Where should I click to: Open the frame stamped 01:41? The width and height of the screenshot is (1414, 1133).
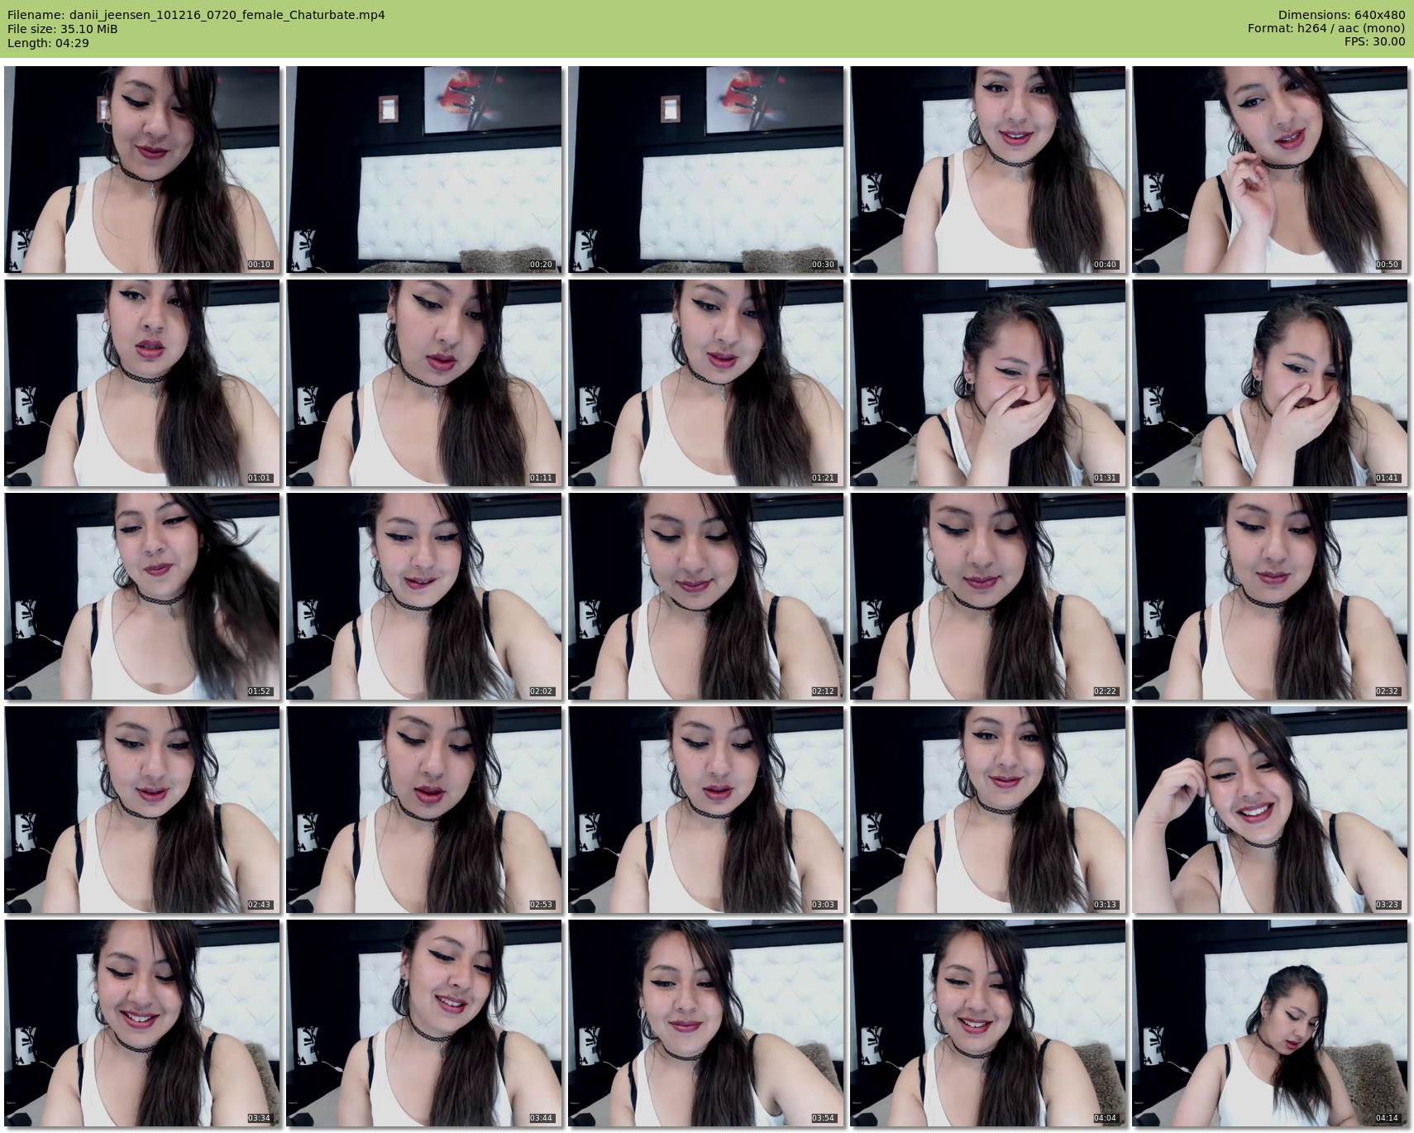click(1270, 383)
